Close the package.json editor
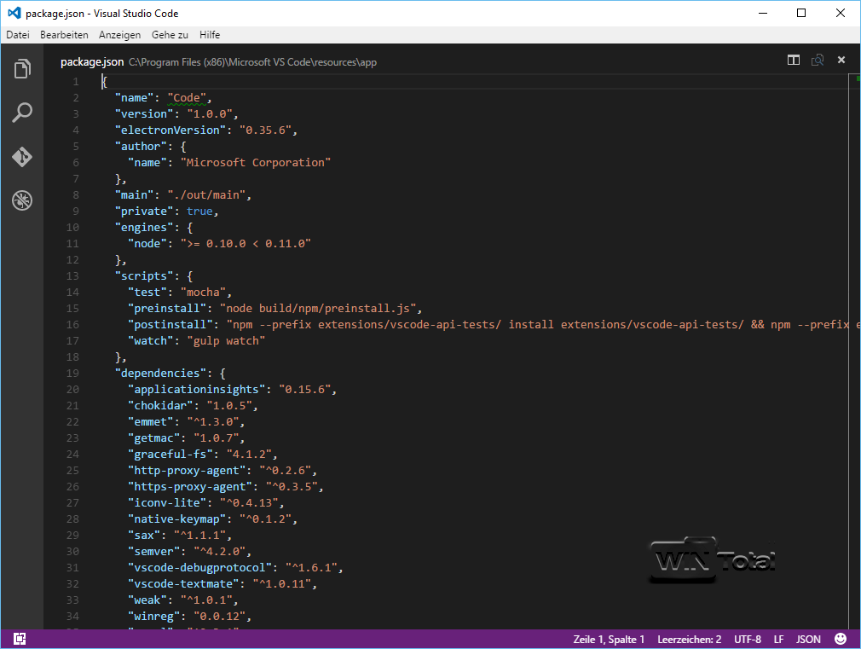The height and width of the screenshot is (649, 861). tap(841, 61)
